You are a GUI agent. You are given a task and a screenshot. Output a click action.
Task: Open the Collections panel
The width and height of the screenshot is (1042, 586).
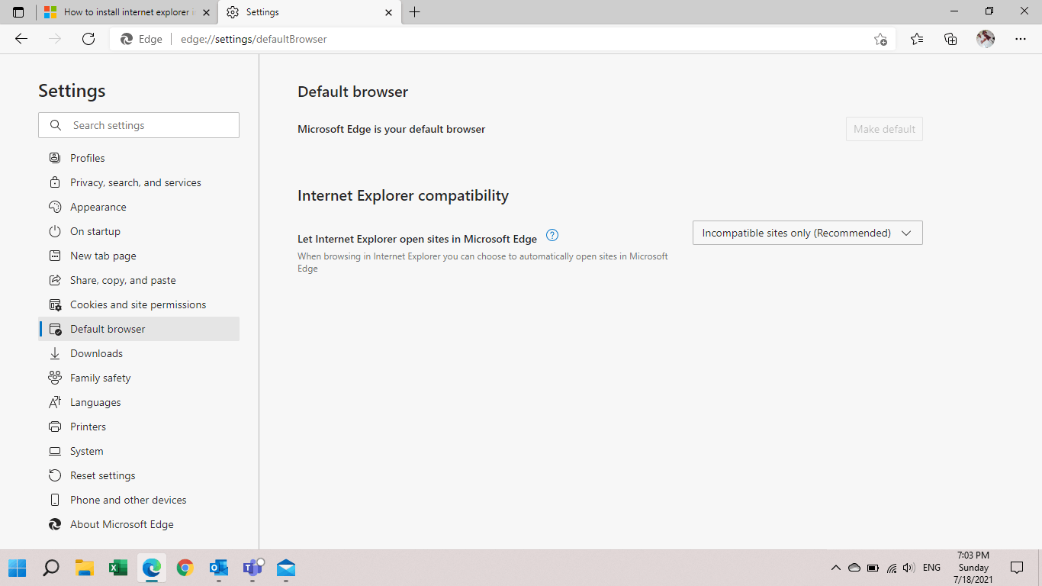pyautogui.click(x=950, y=39)
